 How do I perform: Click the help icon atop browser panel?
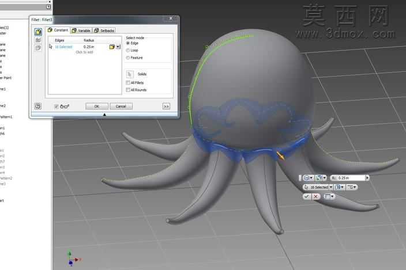[x=48, y=7]
